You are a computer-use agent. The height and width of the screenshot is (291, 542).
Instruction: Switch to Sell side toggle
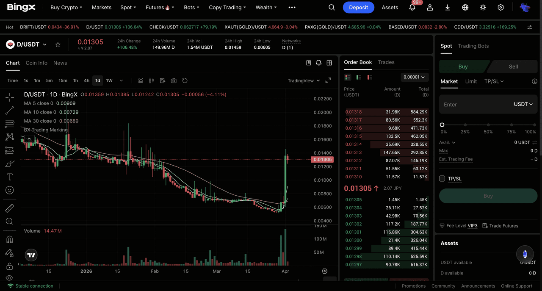point(513,67)
